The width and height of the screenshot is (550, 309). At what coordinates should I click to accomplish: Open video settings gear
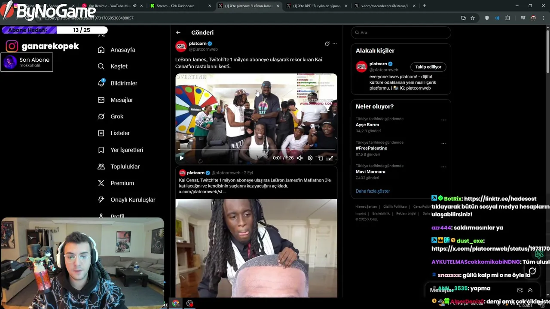click(310, 158)
